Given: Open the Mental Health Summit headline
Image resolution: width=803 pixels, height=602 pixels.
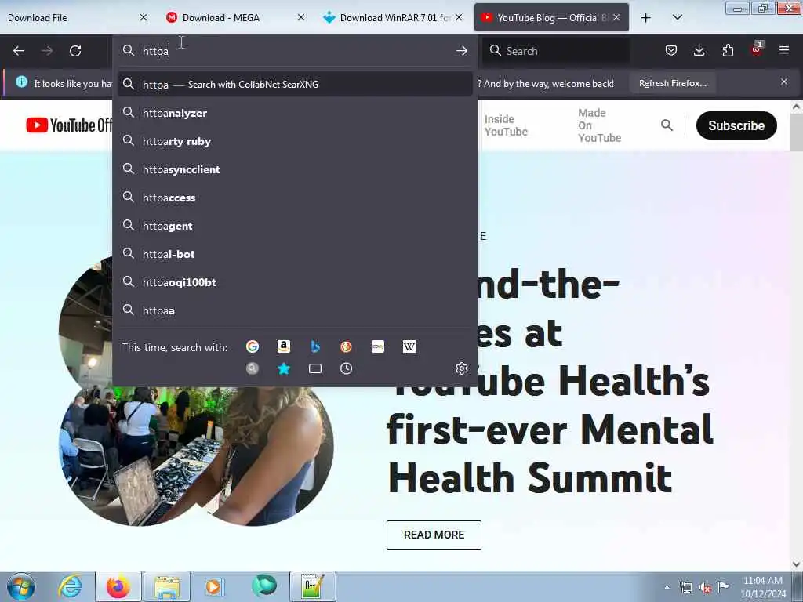Looking at the screenshot, I should coord(550,382).
